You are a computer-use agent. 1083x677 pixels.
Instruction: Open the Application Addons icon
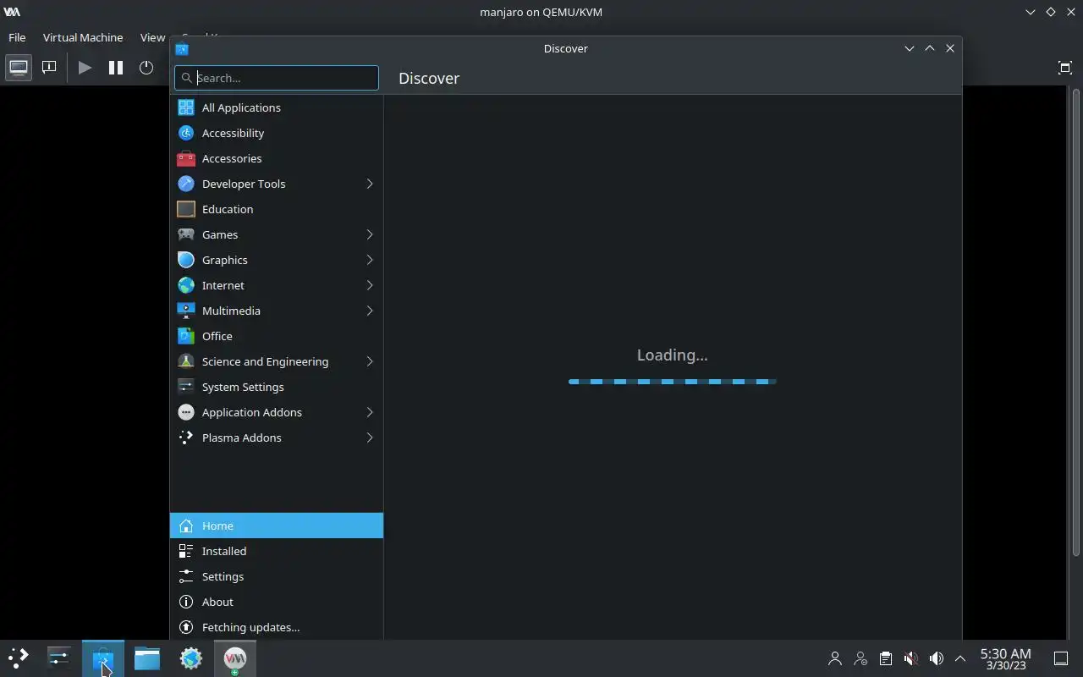(x=186, y=412)
